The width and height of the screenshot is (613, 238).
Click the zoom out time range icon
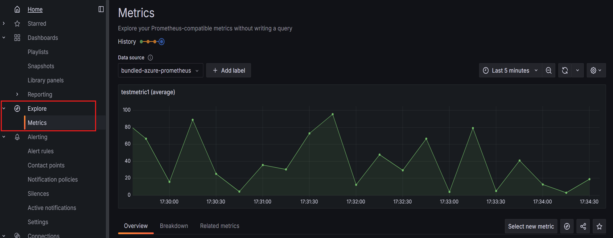pos(548,70)
